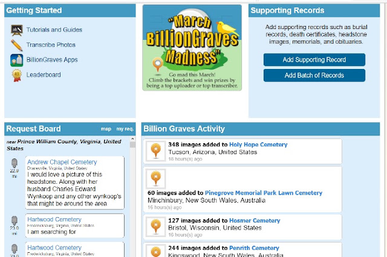Click the Add Batch of Records button

click(x=314, y=76)
